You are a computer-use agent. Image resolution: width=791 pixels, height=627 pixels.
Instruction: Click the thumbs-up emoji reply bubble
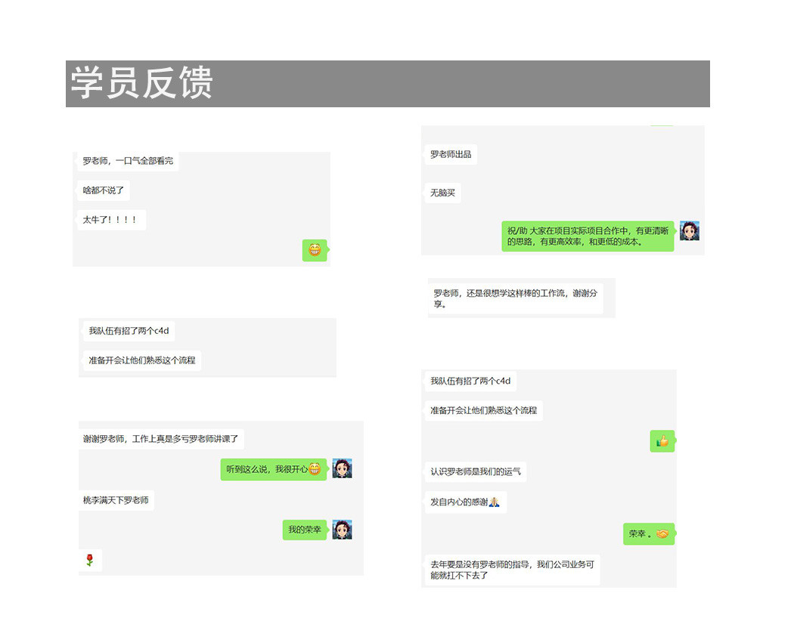662,441
